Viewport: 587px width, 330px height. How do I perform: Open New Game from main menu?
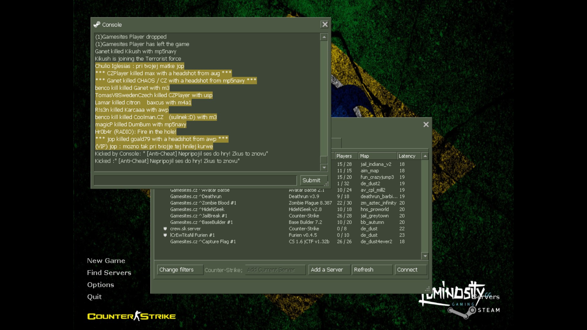pyautogui.click(x=106, y=261)
